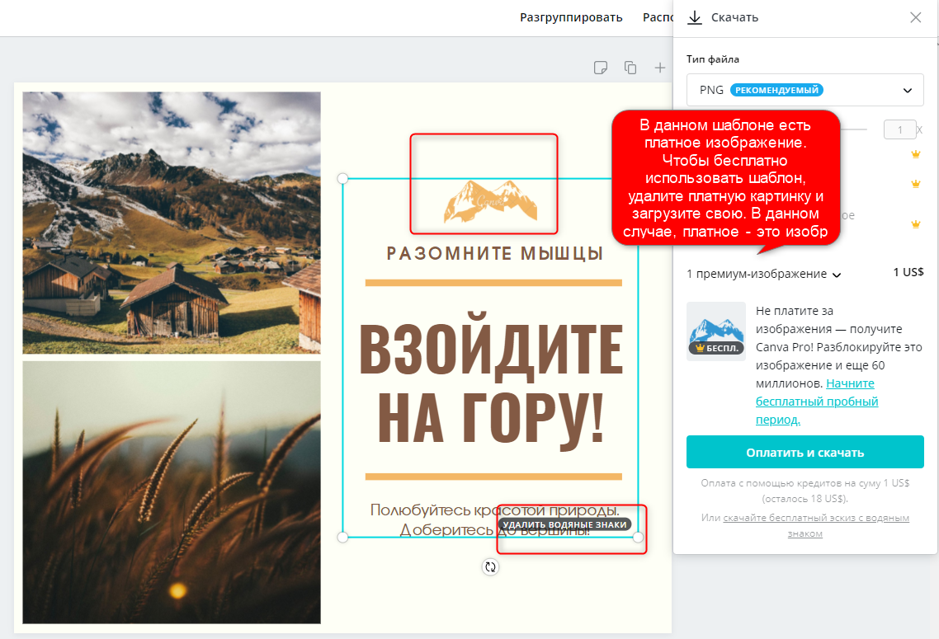Image resolution: width=939 pixels, height=639 pixels.
Task: Click the Разгруппировать menu item
Action: 571,17
